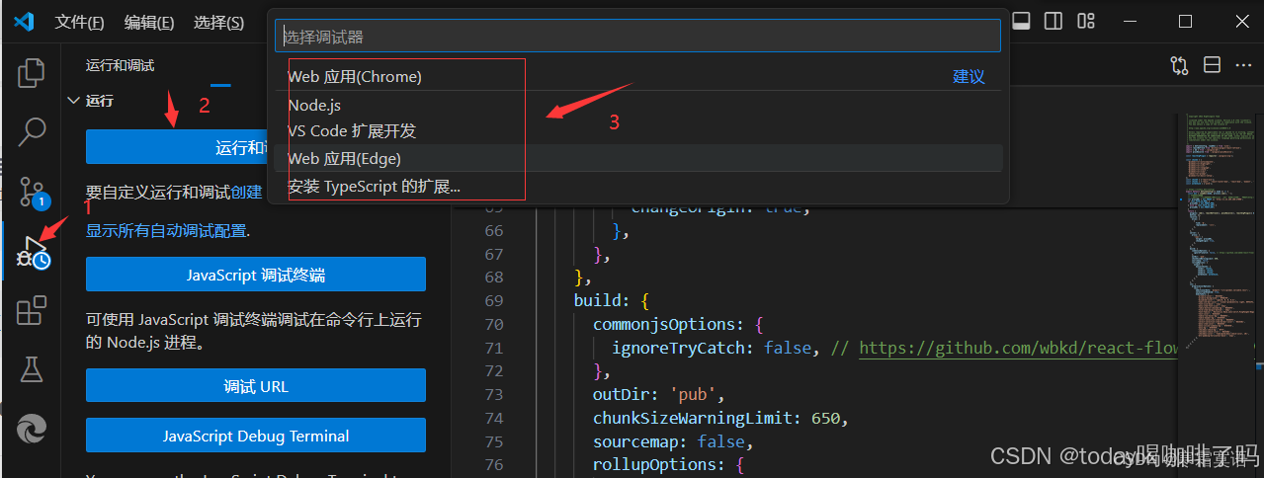Click 'ignoreTryCatch: false,' in the code

pyautogui.click(x=716, y=348)
